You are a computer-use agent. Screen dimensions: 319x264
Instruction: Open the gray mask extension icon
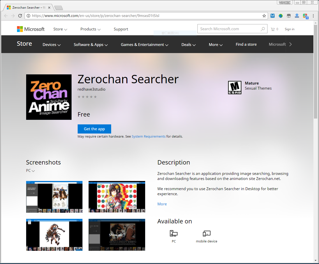click(x=289, y=16)
